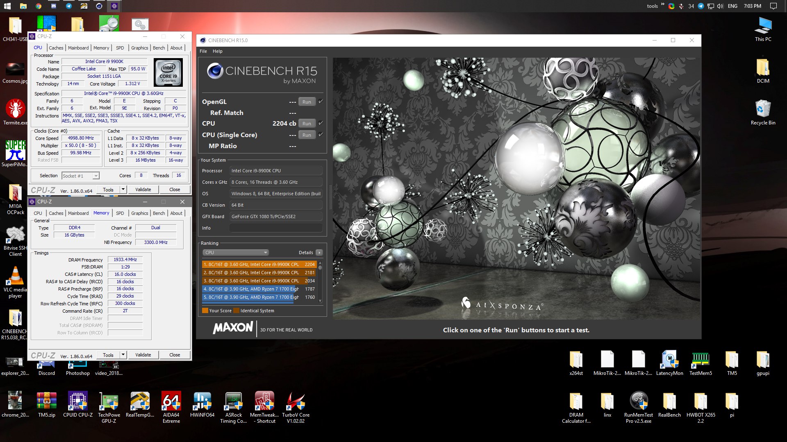Open Socket #1 selection dropdown
The height and width of the screenshot is (442, 787).
80,176
